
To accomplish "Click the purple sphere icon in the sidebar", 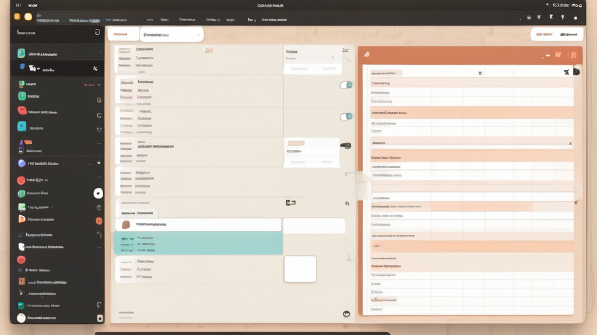I will point(22,163).
